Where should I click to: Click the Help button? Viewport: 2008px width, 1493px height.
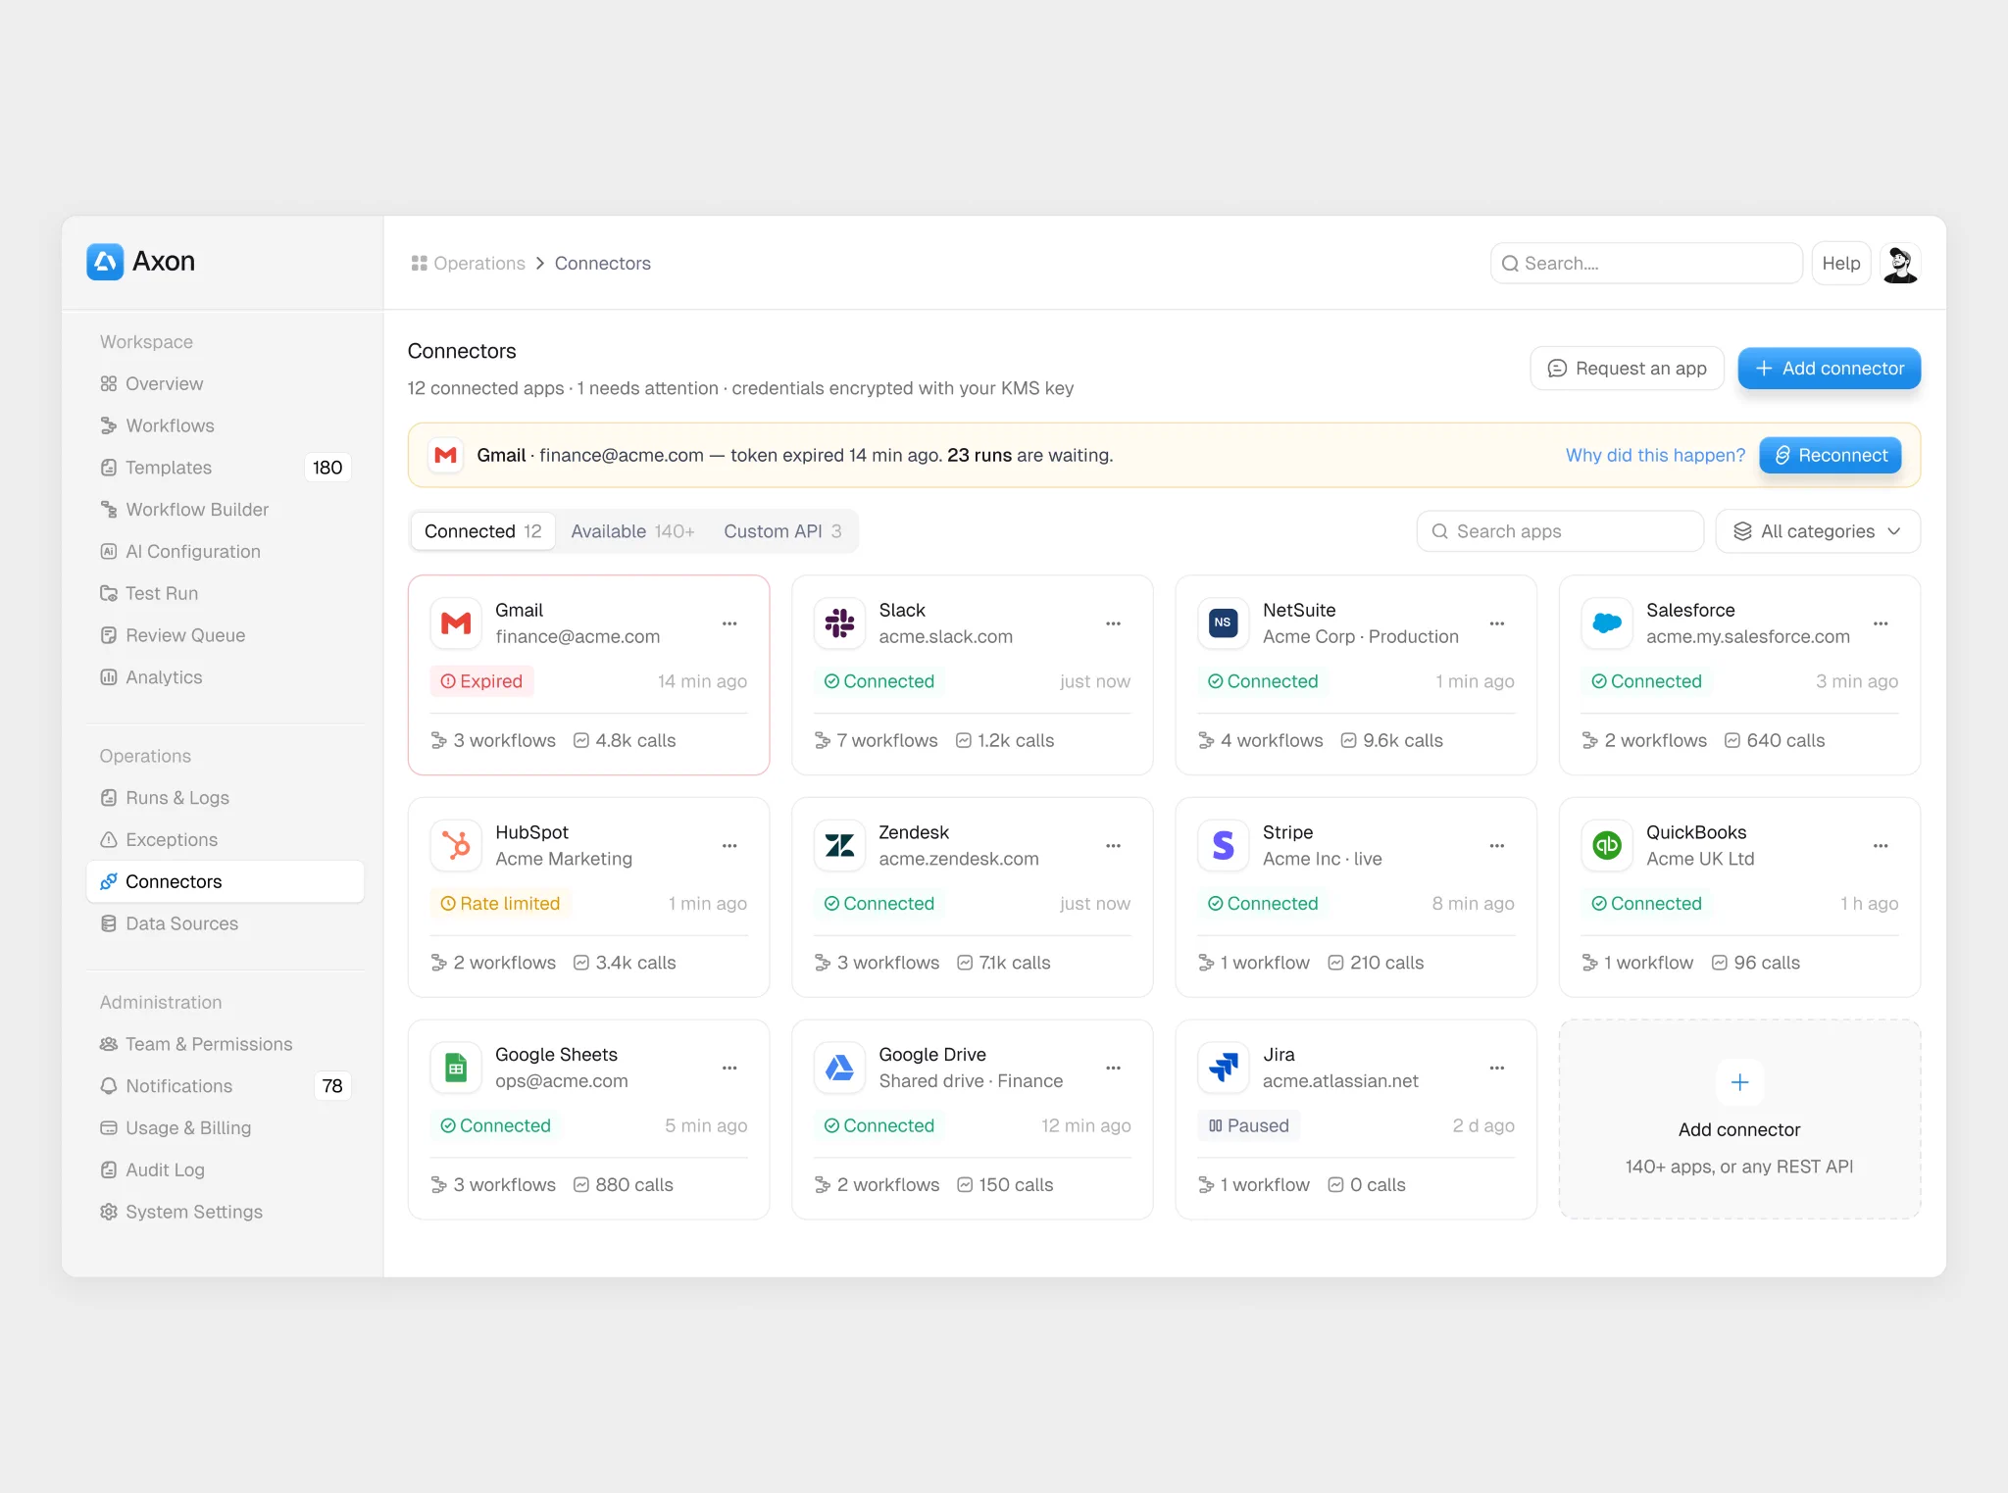[1841, 264]
